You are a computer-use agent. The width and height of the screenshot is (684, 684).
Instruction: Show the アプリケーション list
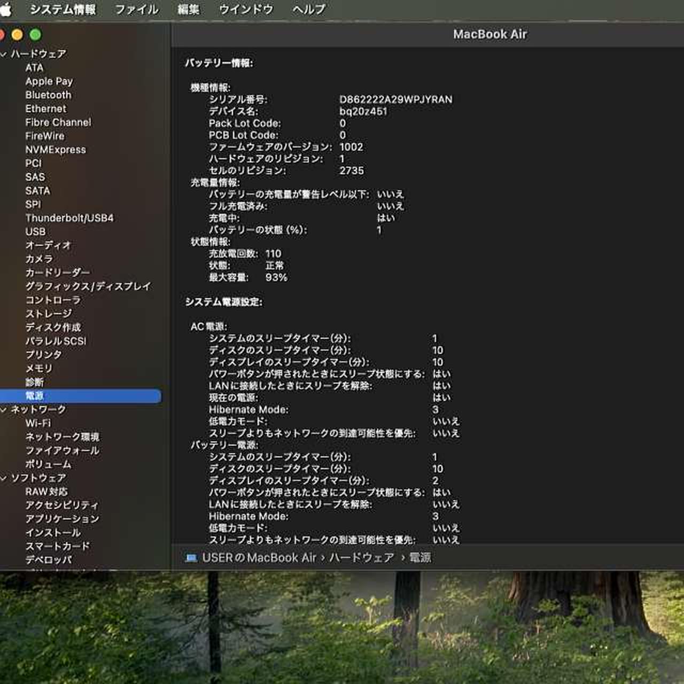pos(62,519)
